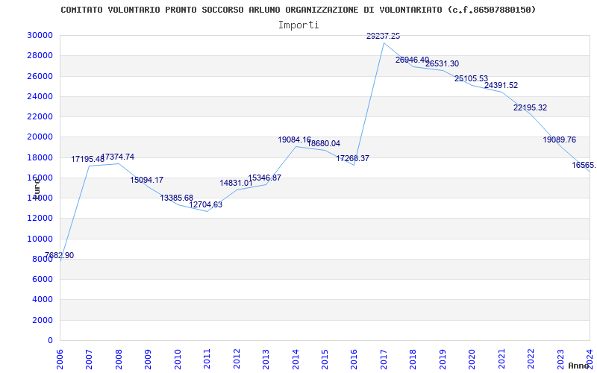The image size is (597, 373).
Task: Click the data label 14831.01
Action: [236, 183]
